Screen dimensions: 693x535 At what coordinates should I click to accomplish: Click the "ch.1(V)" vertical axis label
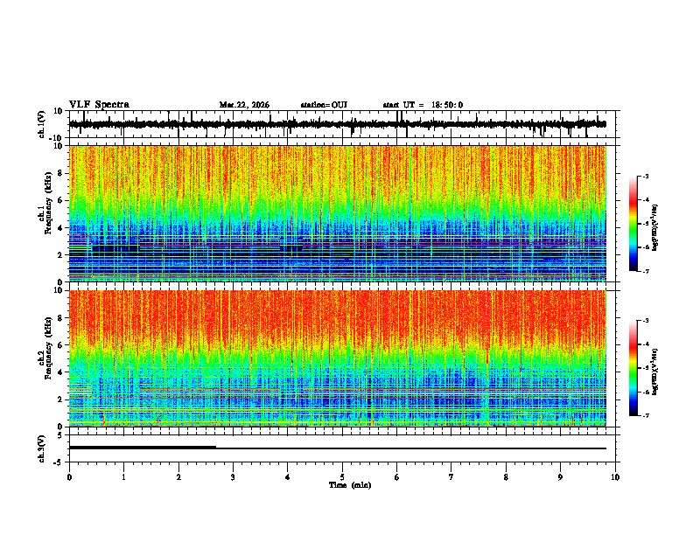[x=42, y=124]
